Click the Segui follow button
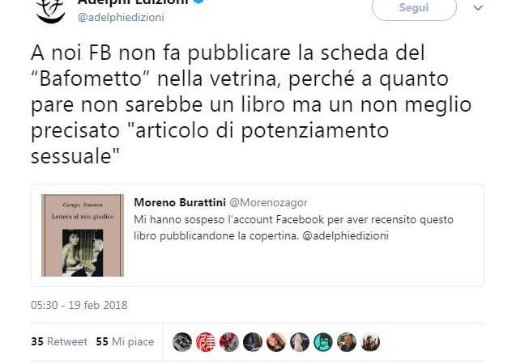Screen dimensions: 516x364 pos(414,8)
